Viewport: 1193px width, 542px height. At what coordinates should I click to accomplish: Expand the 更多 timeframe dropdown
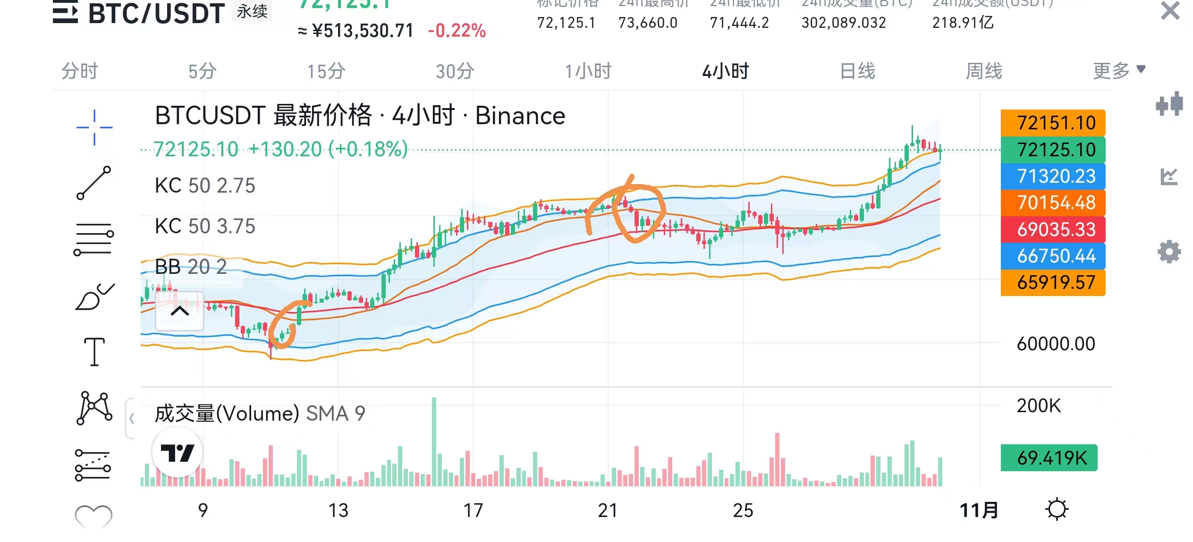[x=1118, y=71]
